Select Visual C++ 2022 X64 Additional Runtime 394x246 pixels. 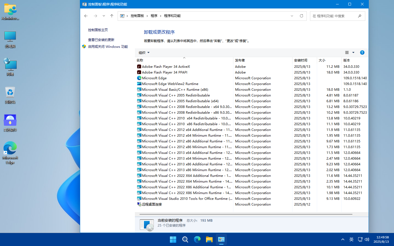[252, 176]
